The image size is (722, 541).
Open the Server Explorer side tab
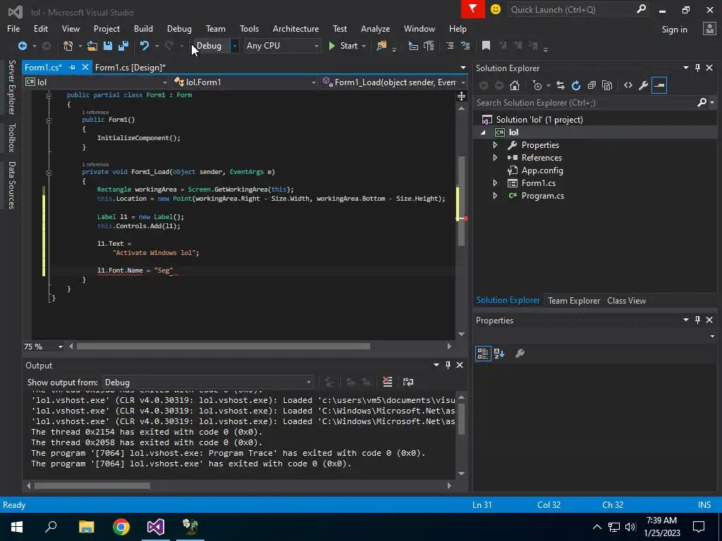tap(11, 87)
